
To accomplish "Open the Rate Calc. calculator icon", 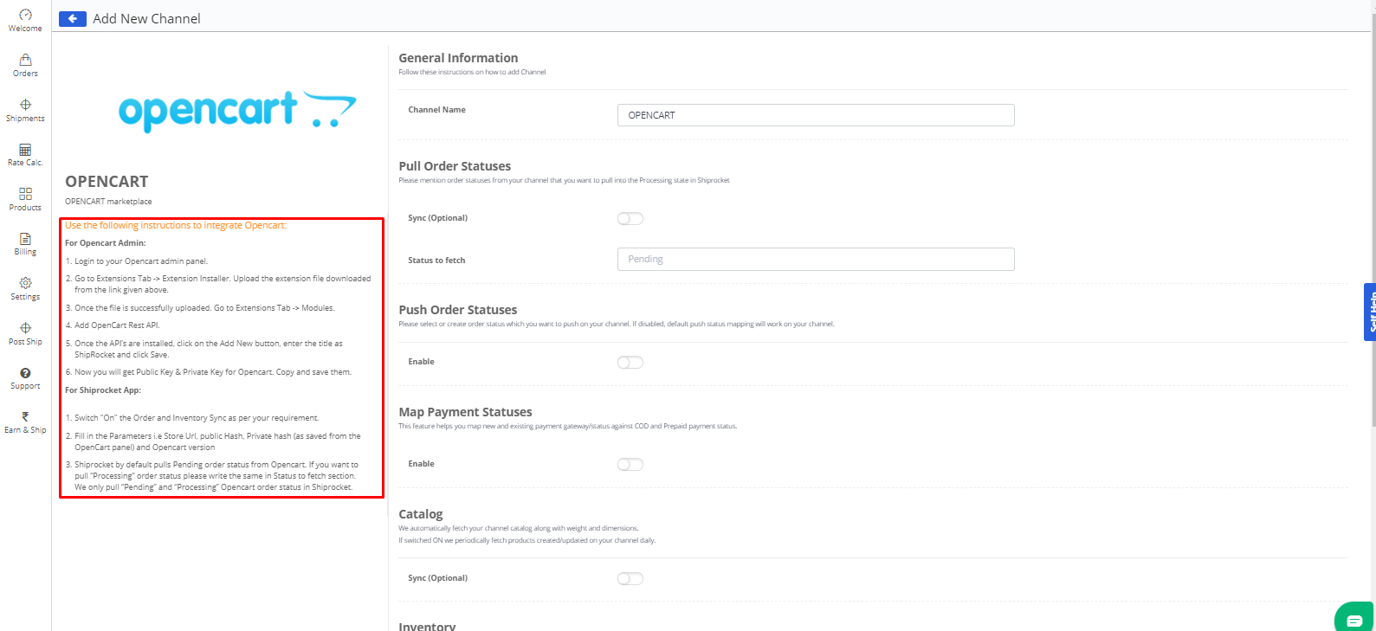I will tap(25, 150).
